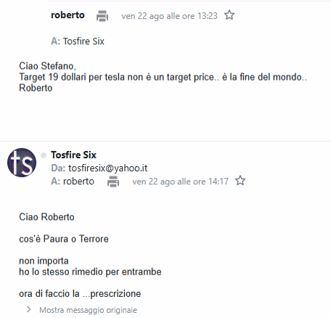Click the timestamp ven 22 ago 13:23
This screenshot has width=331, height=318.
169,16
